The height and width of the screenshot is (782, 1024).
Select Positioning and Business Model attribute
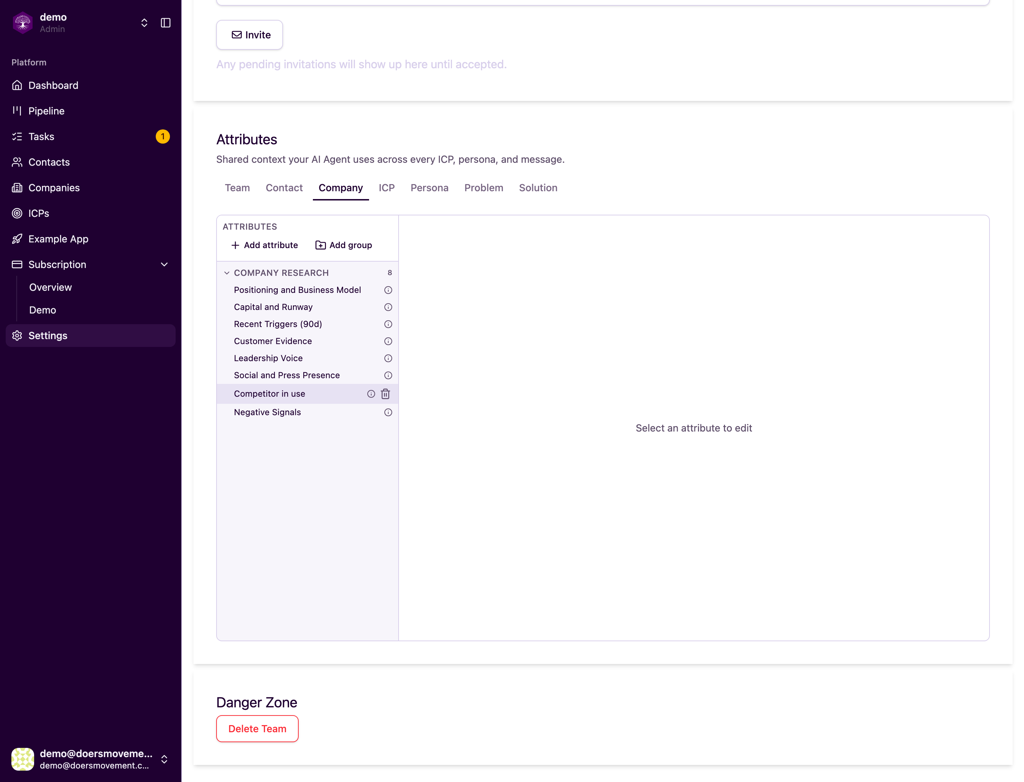click(297, 290)
